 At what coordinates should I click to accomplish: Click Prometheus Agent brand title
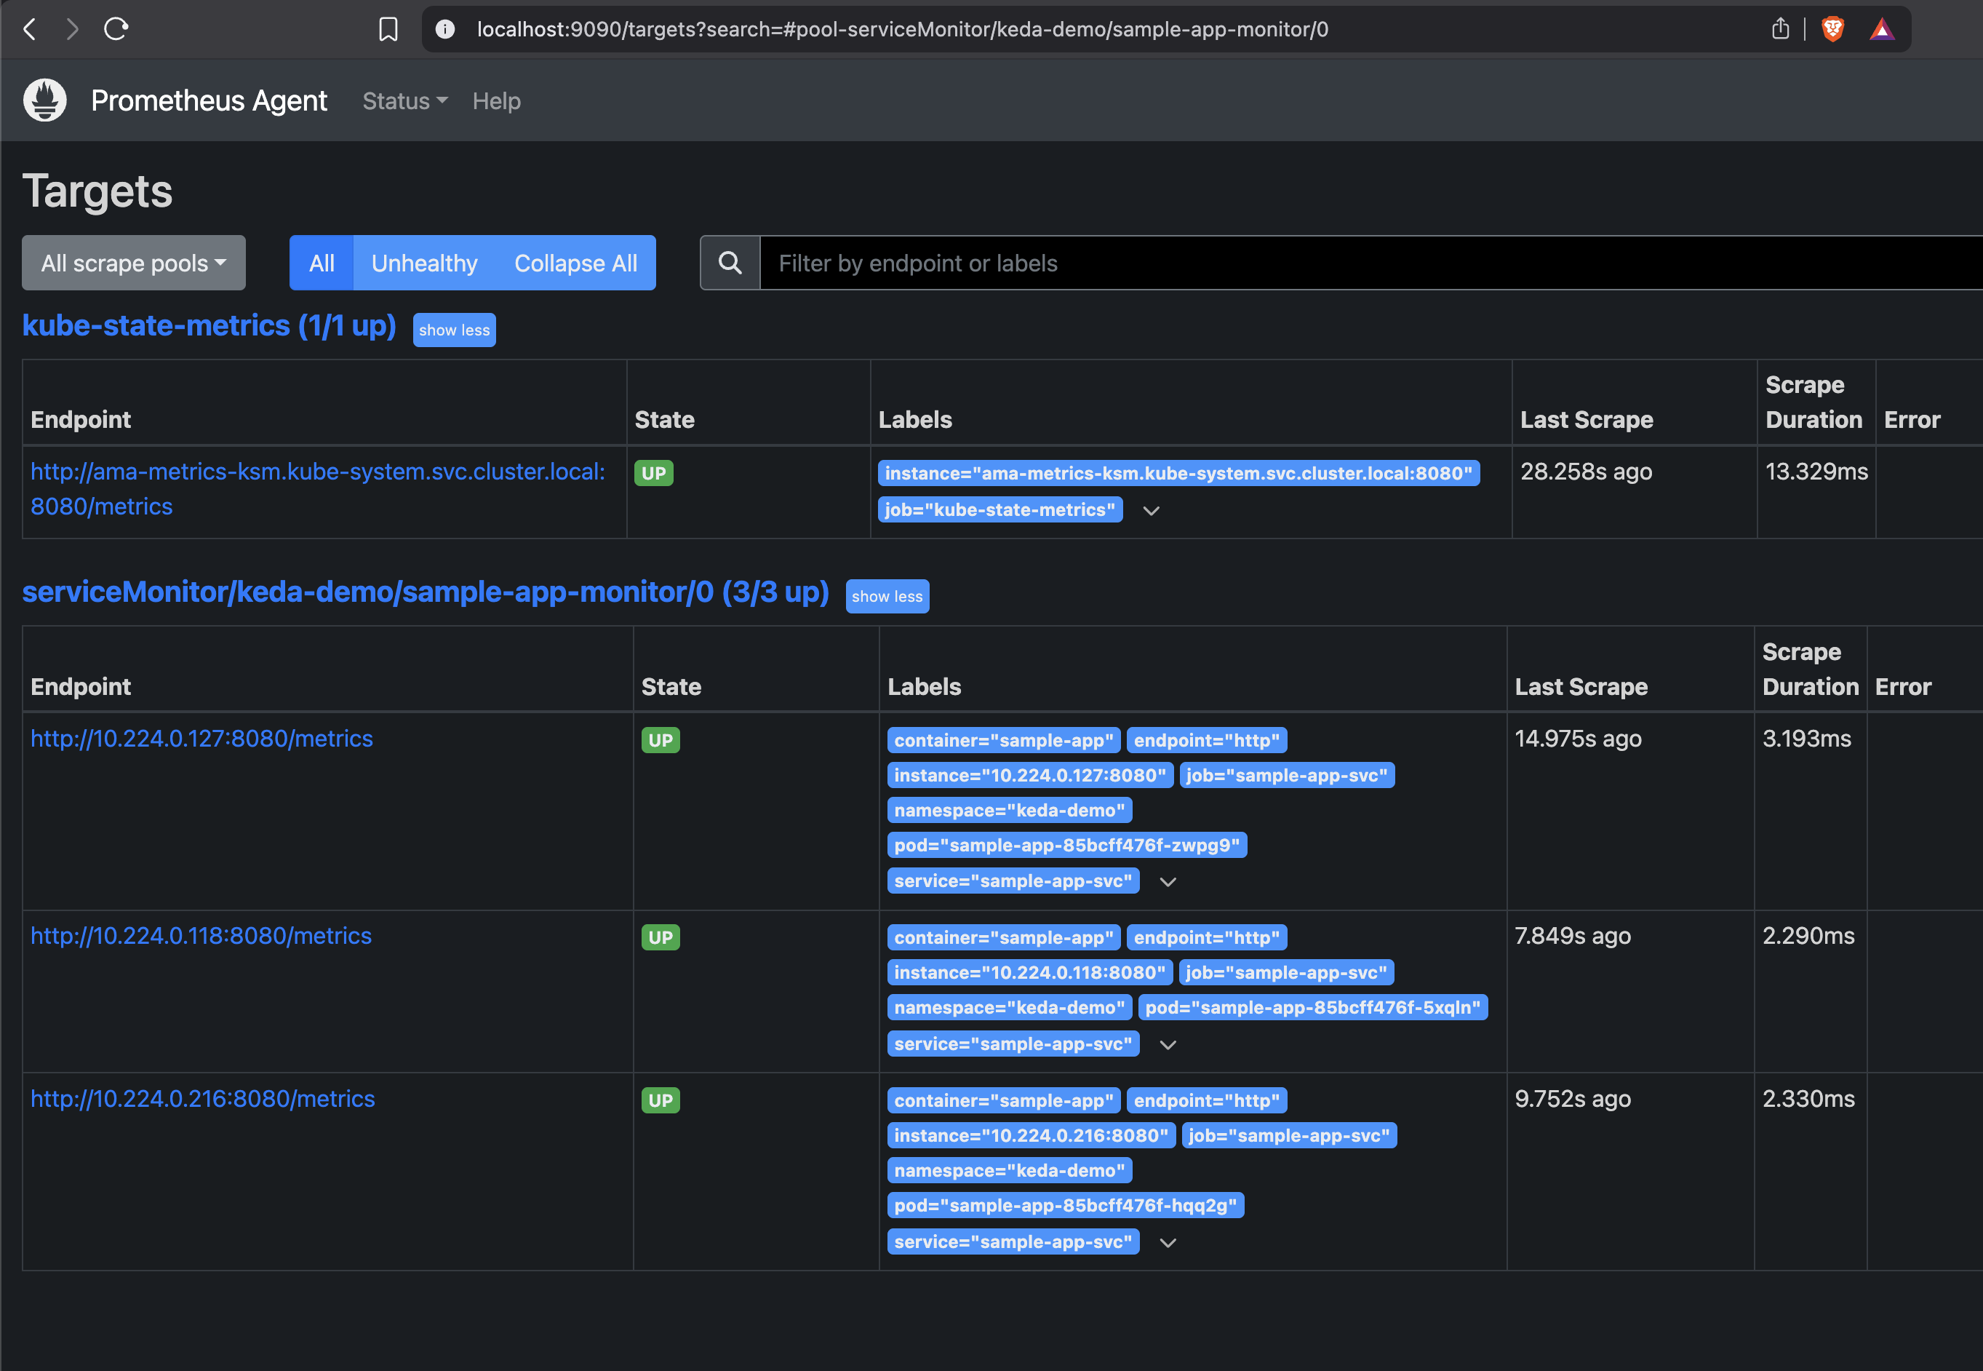point(209,100)
